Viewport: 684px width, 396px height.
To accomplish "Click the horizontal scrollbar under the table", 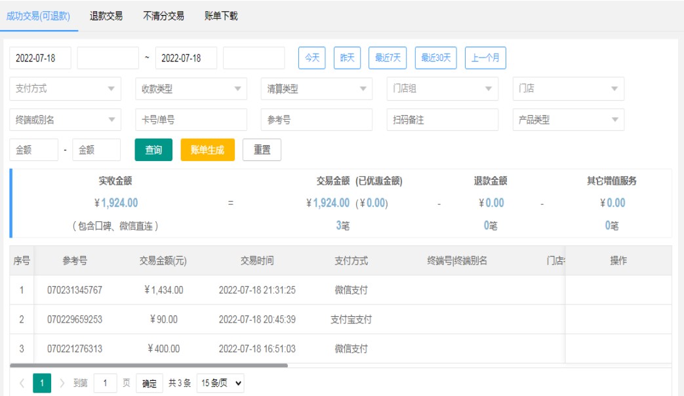I will coord(149,365).
